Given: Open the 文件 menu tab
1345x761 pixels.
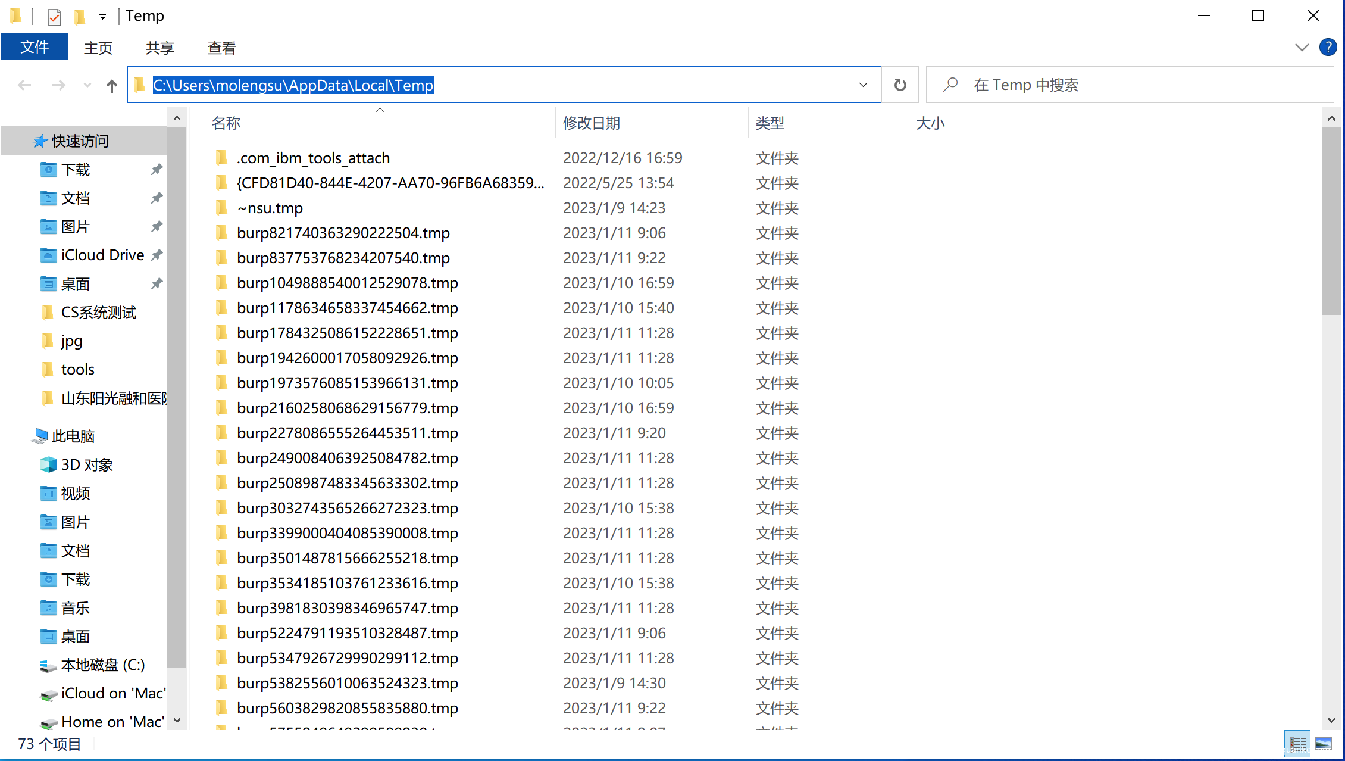Looking at the screenshot, I should pos(35,48).
